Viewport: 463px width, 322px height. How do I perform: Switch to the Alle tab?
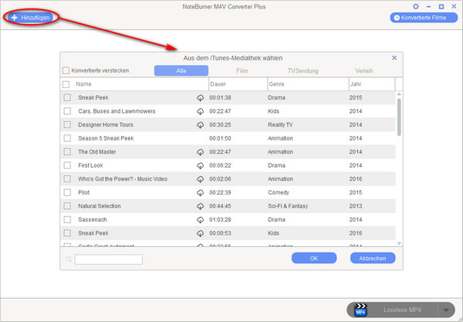pyautogui.click(x=181, y=70)
